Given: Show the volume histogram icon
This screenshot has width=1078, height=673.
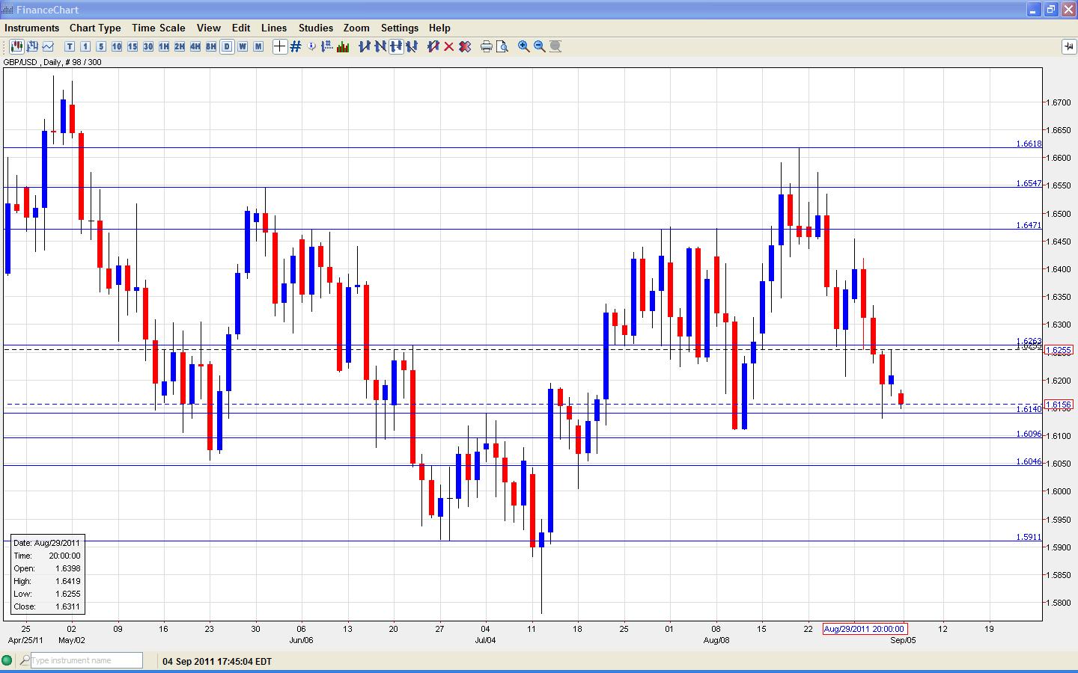Looking at the screenshot, I should (343, 46).
